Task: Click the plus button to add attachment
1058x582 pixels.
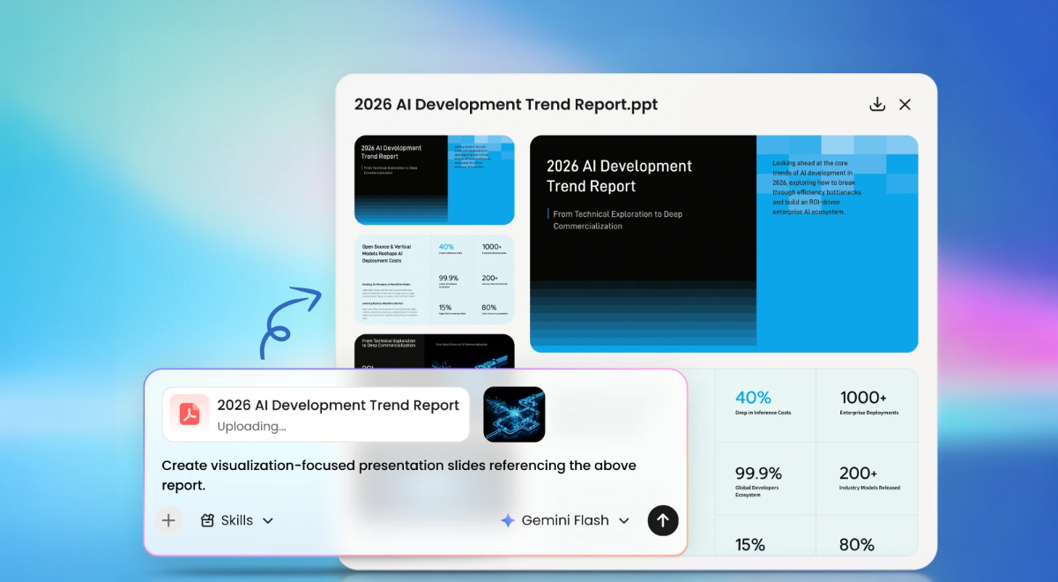Action: click(168, 520)
